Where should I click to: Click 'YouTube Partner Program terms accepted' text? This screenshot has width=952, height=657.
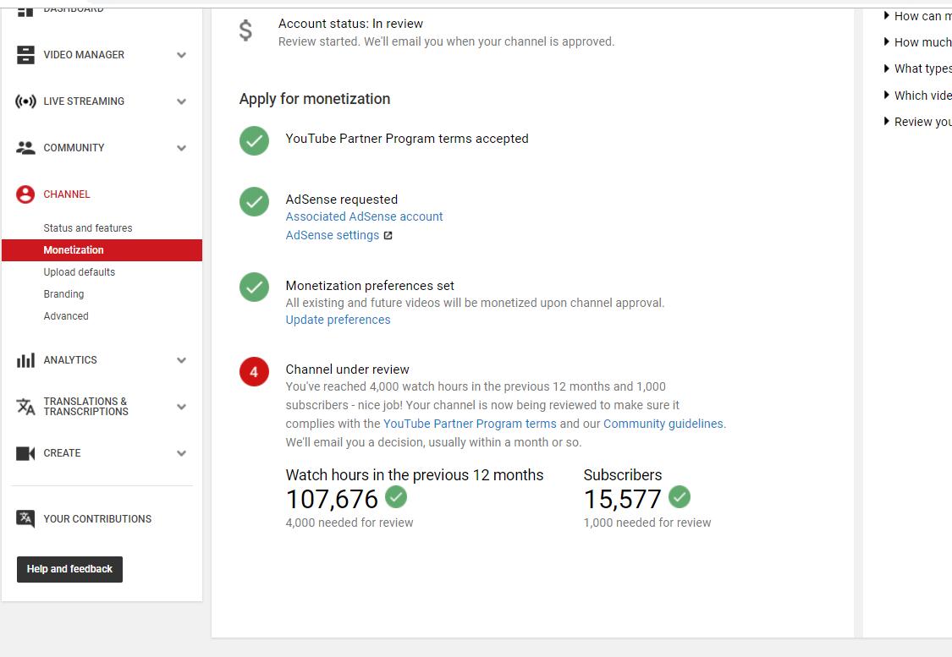(x=407, y=139)
